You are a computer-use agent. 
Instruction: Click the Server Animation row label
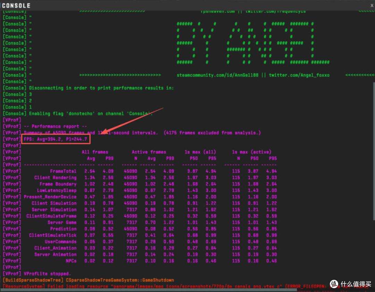[x=55, y=254]
